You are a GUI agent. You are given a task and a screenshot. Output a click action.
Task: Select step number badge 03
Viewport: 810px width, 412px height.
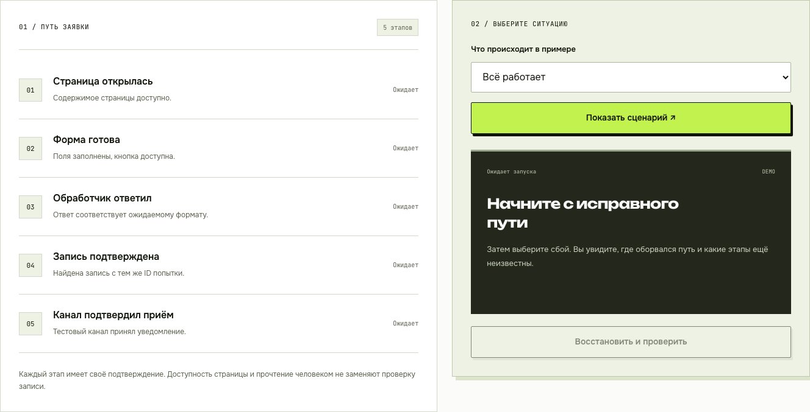tap(30, 207)
